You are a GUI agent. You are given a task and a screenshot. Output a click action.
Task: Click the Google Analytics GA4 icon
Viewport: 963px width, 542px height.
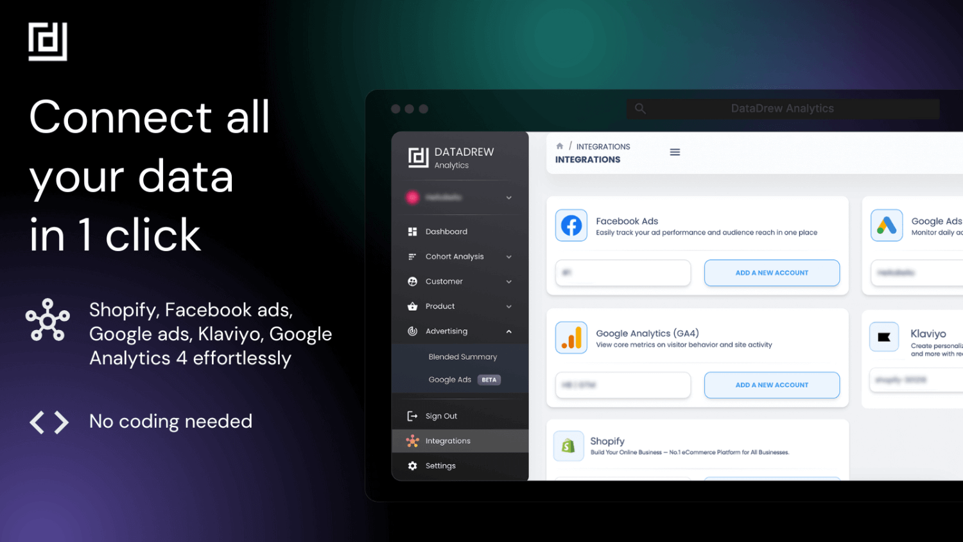(571, 338)
